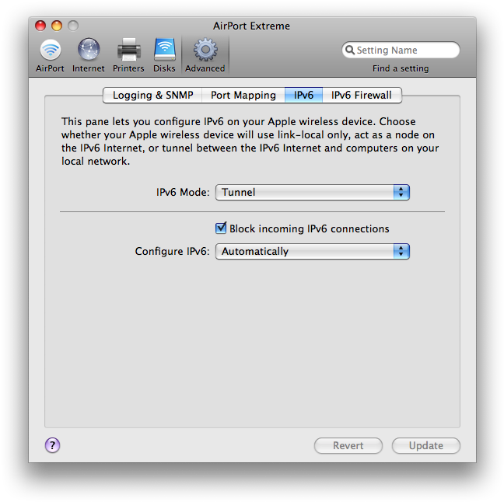Focus the Setting Name search field
This screenshot has width=504, height=502.
[401, 50]
